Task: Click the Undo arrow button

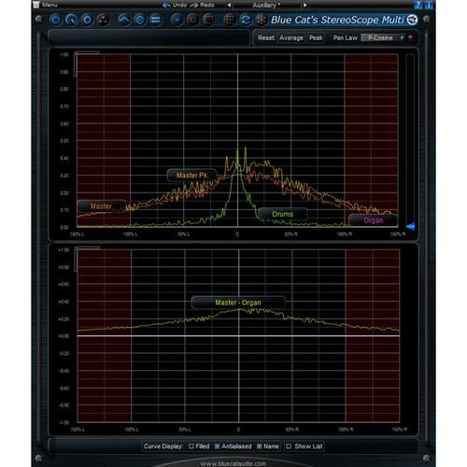Action: 166,5
